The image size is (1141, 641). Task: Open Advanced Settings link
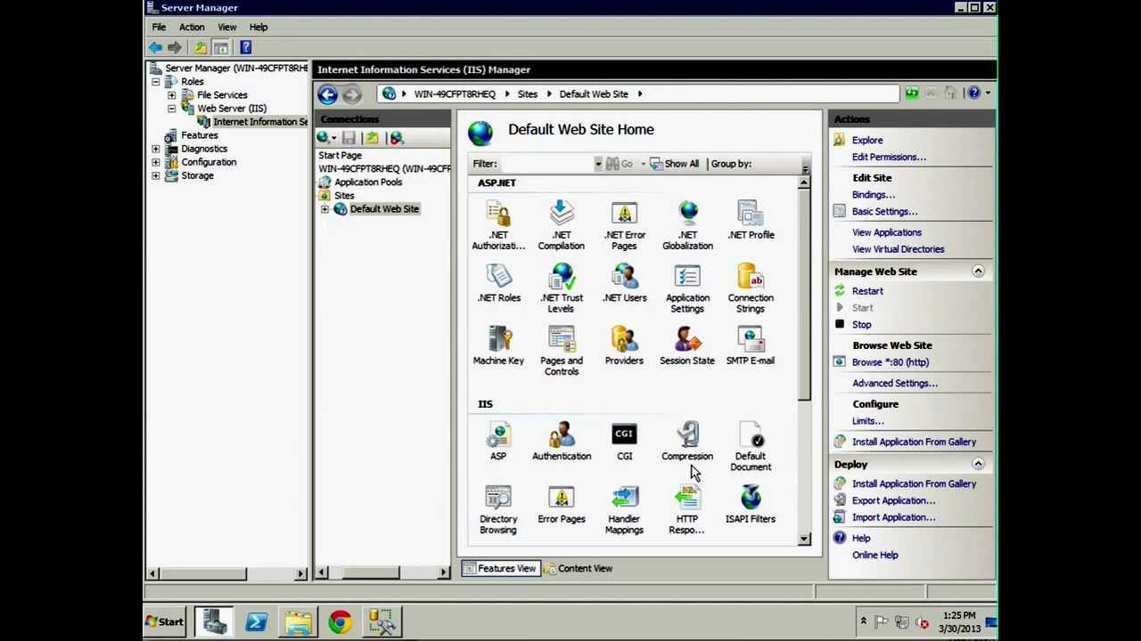pyautogui.click(x=895, y=384)
